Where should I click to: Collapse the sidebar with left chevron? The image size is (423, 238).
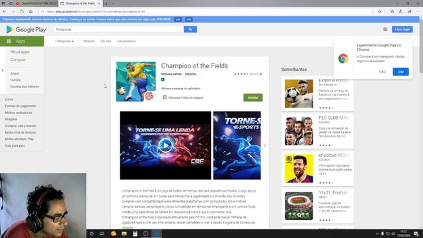coord(3,71)
